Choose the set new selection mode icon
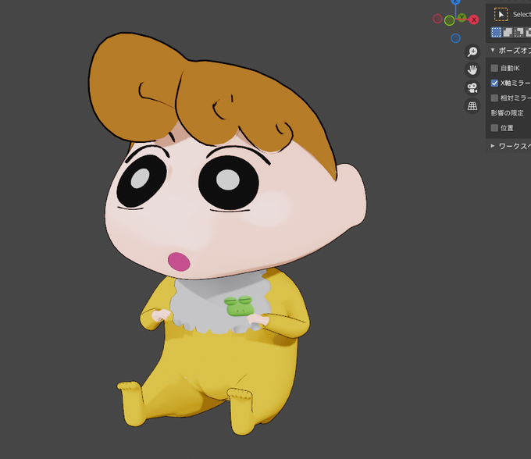The height and width of the screenshot is (459, 531). click(496, 33)
